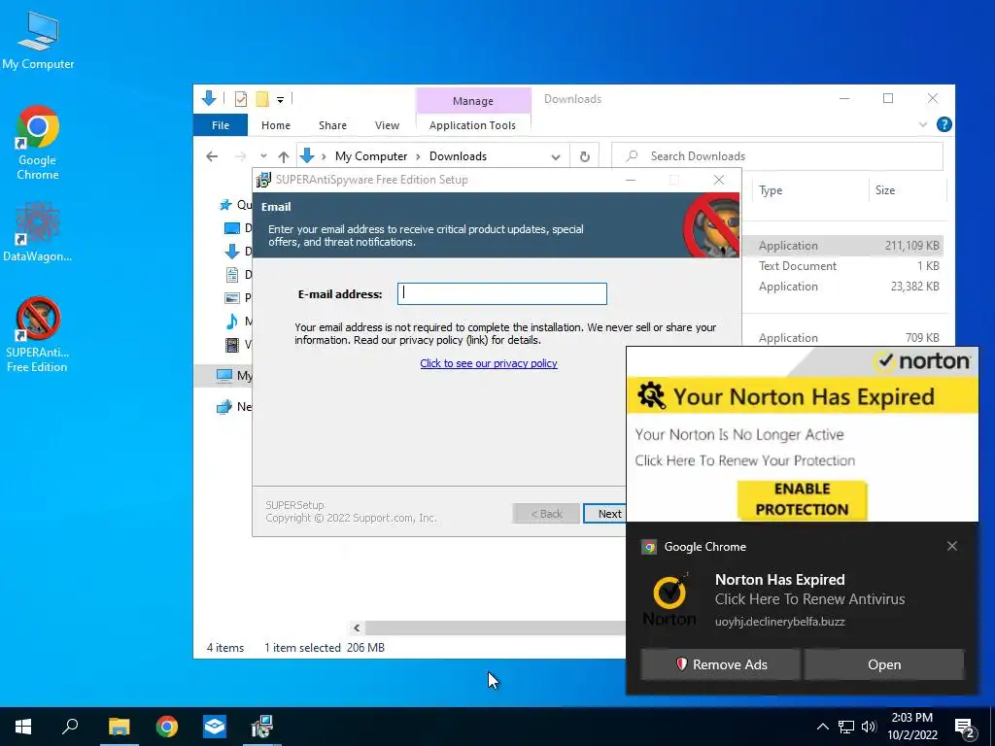This screenshot has width=995, height=746.
Task: Open the Application Tools tab
Action: pyautogui.click(x=473, y=125)
